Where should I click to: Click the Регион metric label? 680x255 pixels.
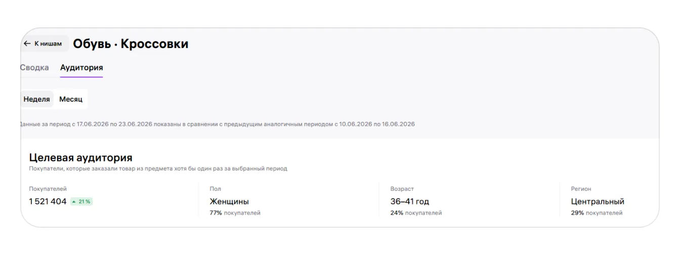pos(581,189)
